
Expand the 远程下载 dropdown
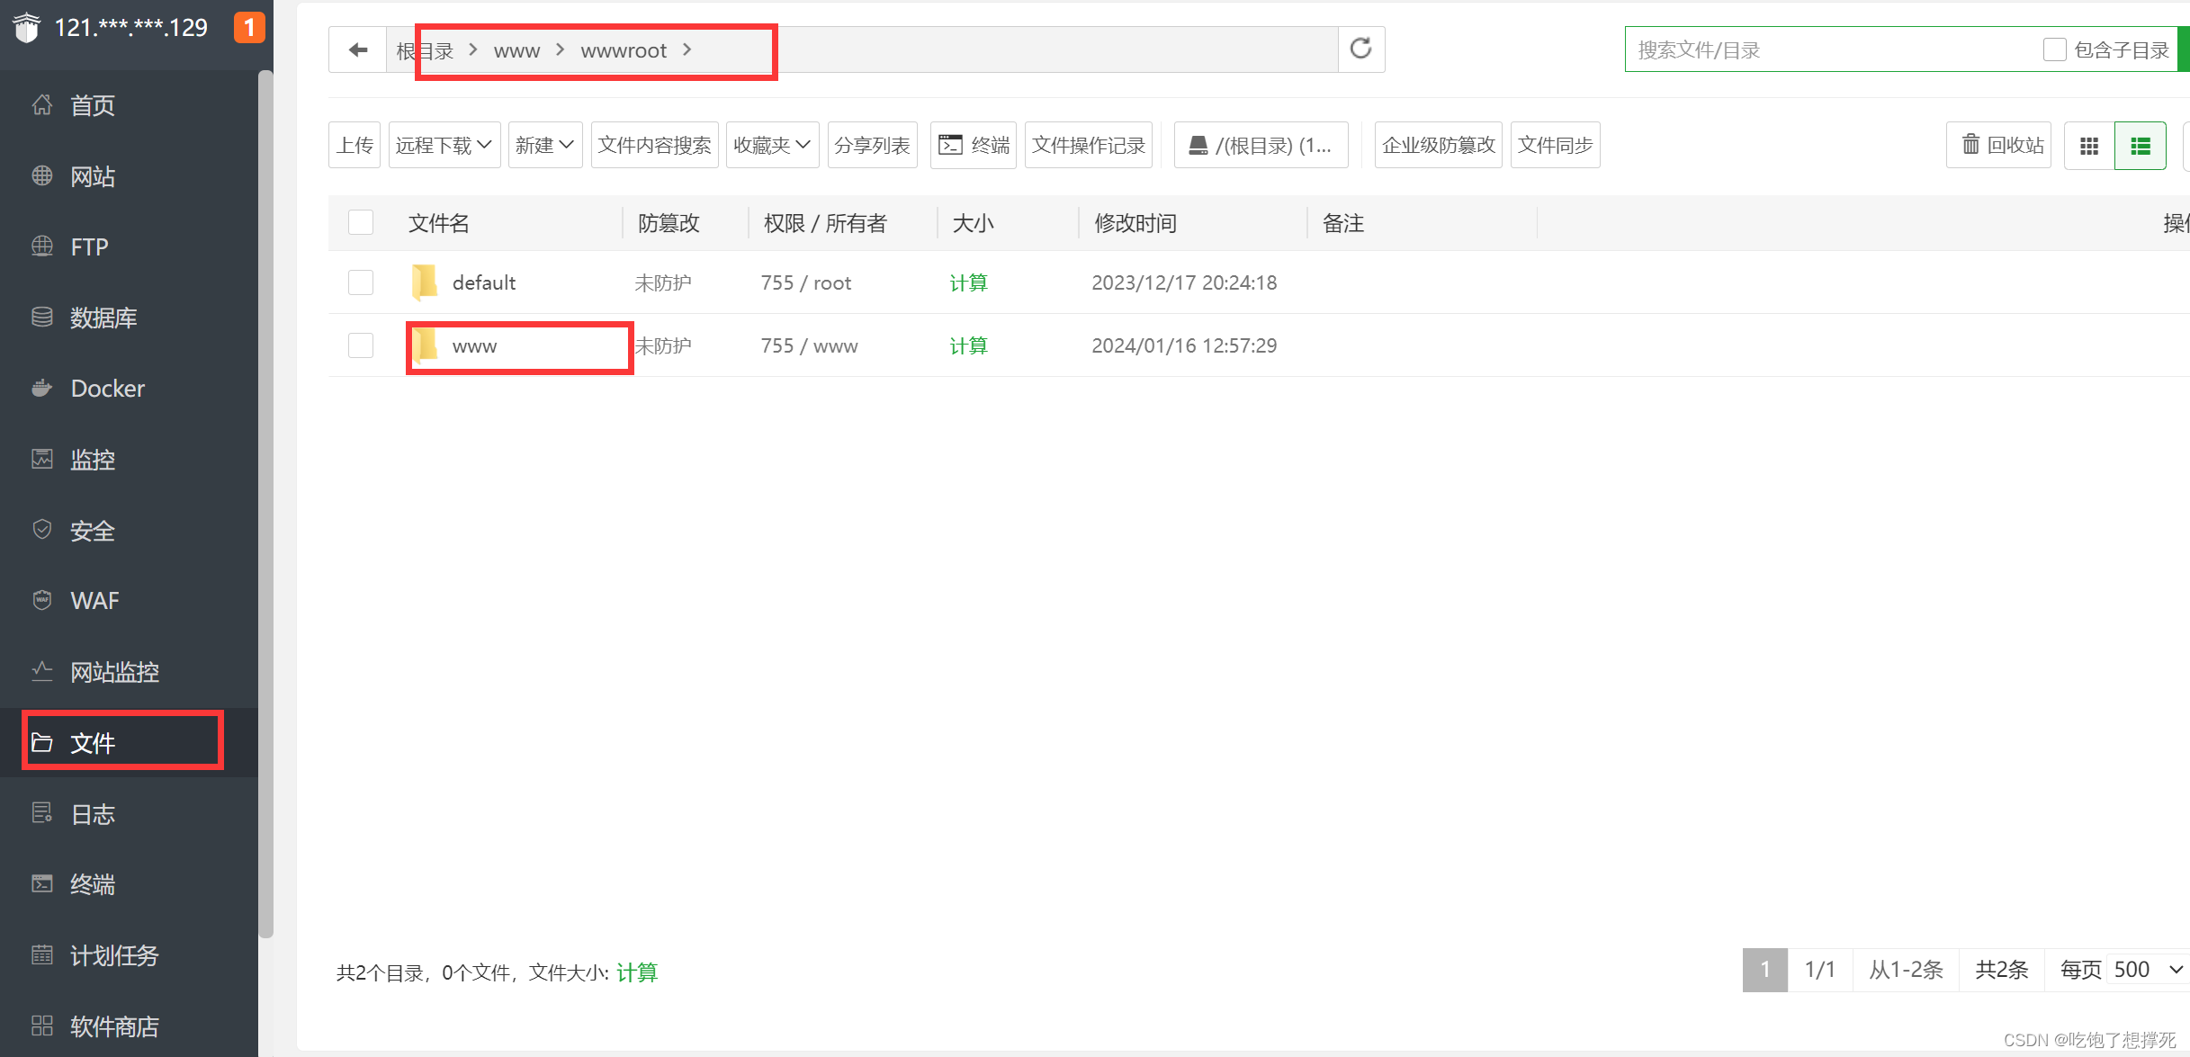coord(444,145)
